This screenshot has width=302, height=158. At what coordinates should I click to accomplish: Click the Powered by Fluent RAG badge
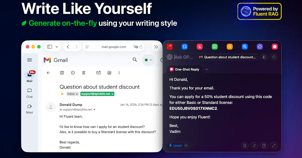click(259, 11)
